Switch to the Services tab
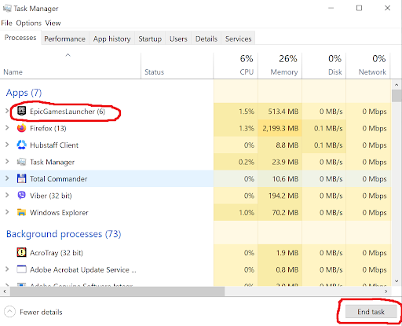402x326 pixels. (238, 38)
